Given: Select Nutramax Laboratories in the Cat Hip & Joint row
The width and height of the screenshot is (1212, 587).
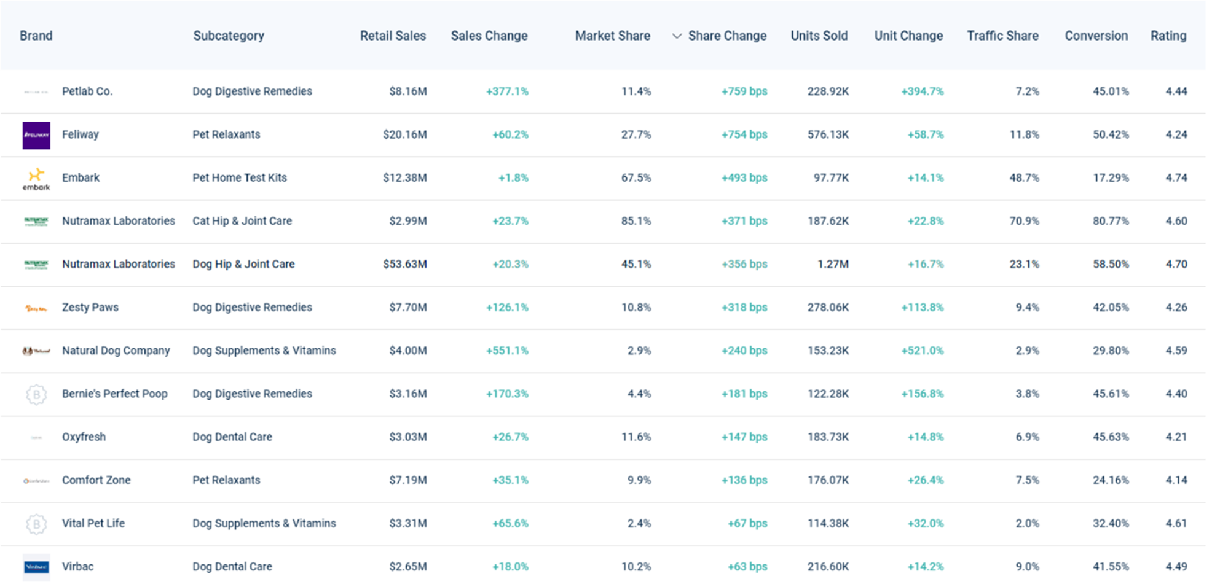Looking at the screenshot, I should pyautogui.click(x=119, y=221).
